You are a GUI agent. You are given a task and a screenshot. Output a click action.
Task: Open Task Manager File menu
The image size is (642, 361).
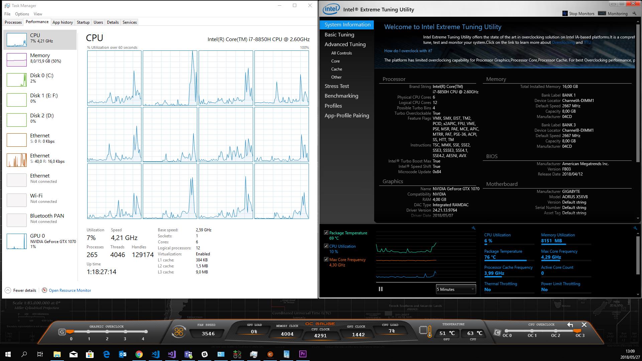7,14
